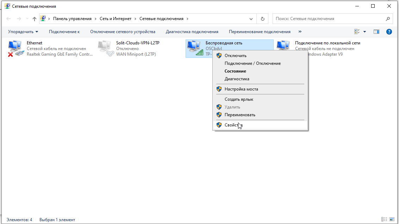Screen dimensions: 399x224
Task: Select the Подключение по локальной сети icon
Action: point(283,45)
